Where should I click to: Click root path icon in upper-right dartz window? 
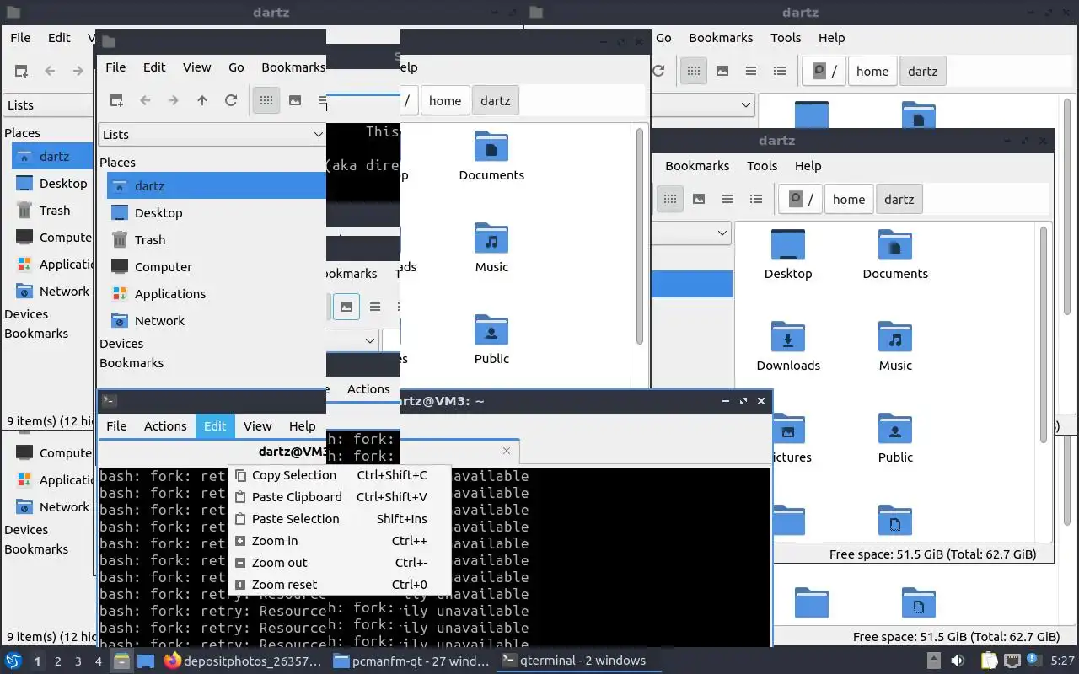click(x=824, y=71)
